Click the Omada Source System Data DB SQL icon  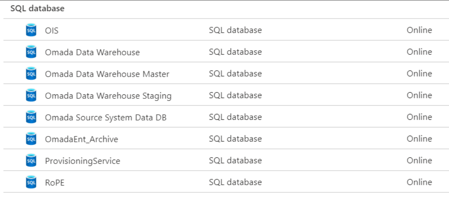(x=31, y=117)
